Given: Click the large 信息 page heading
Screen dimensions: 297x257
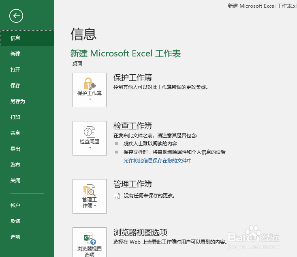Looking at the screenshot, I should coord(83,34).
